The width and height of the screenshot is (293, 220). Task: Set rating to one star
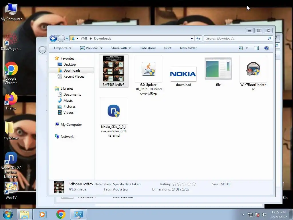pos(174,184)
